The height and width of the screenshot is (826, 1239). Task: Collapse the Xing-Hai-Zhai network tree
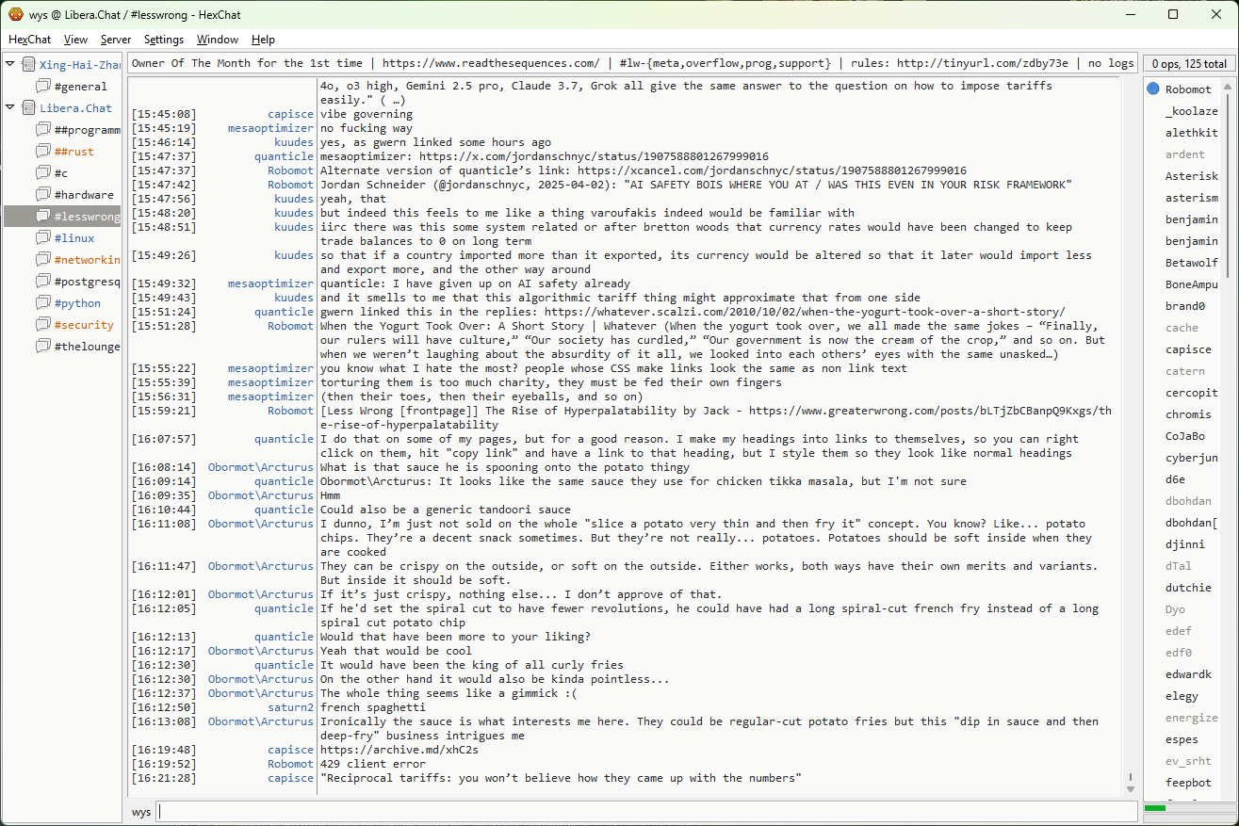tap(10, 65)
